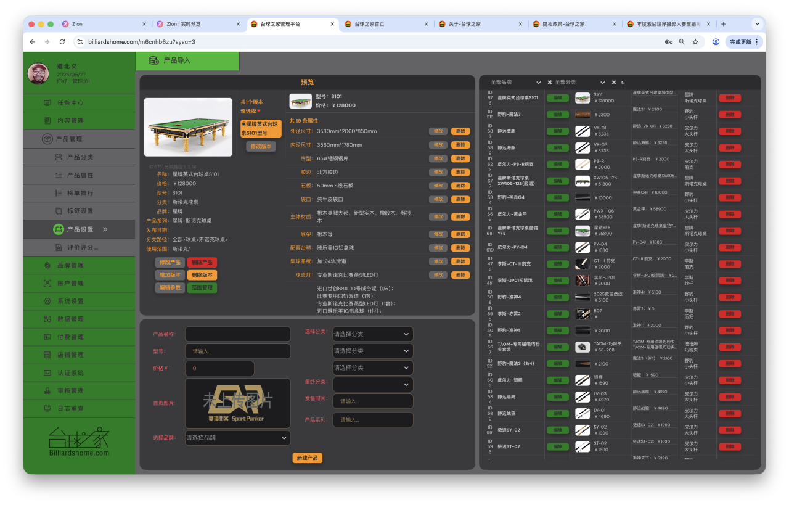Click the 产品分类 sidebar icon
This screenshot has height=505, width=789.
(59, 157)
